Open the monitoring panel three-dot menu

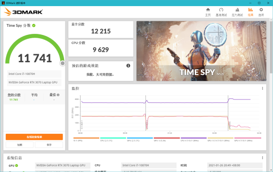coord(262,89)
